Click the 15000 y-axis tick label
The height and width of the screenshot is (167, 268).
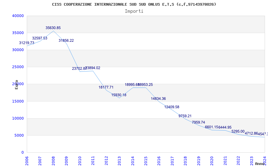pyautogui.click(x=18, y=102)
